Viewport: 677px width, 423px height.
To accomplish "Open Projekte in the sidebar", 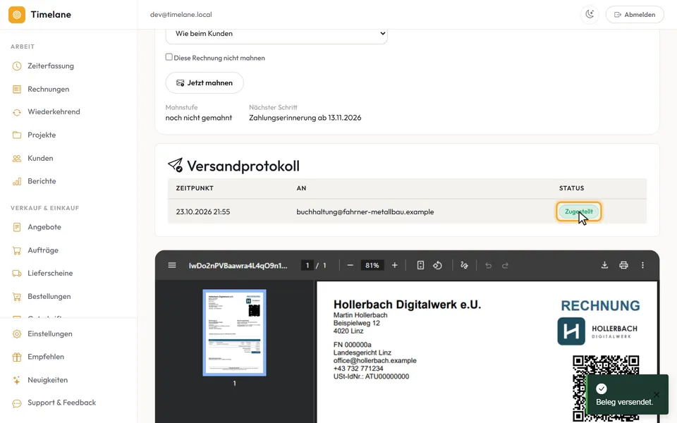I will click(x=42, y=135).
